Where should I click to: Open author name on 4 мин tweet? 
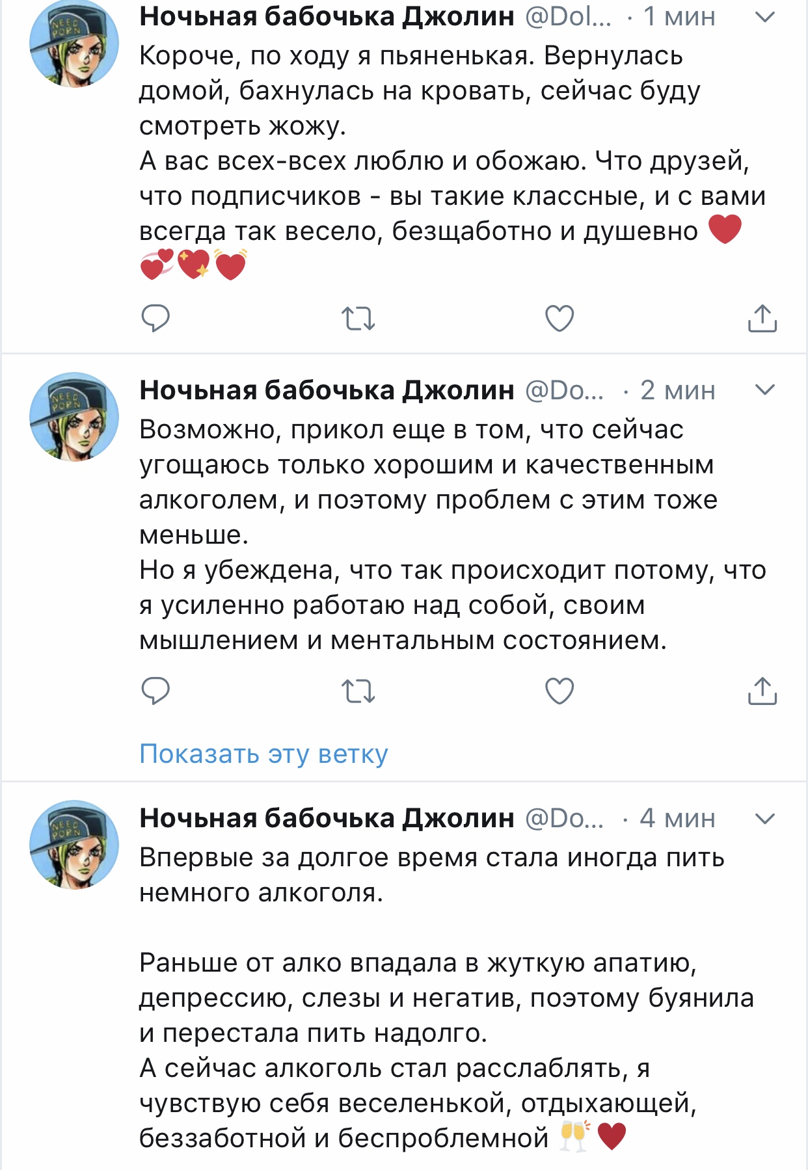(x=327, y=818)
